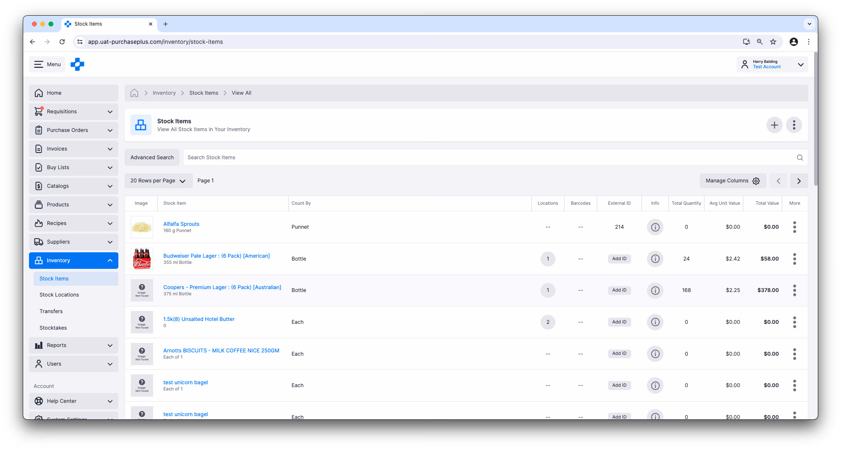Reload the page in browser
Image resolution: width=841 pixels, height=450 pixels.
point(62,42)
